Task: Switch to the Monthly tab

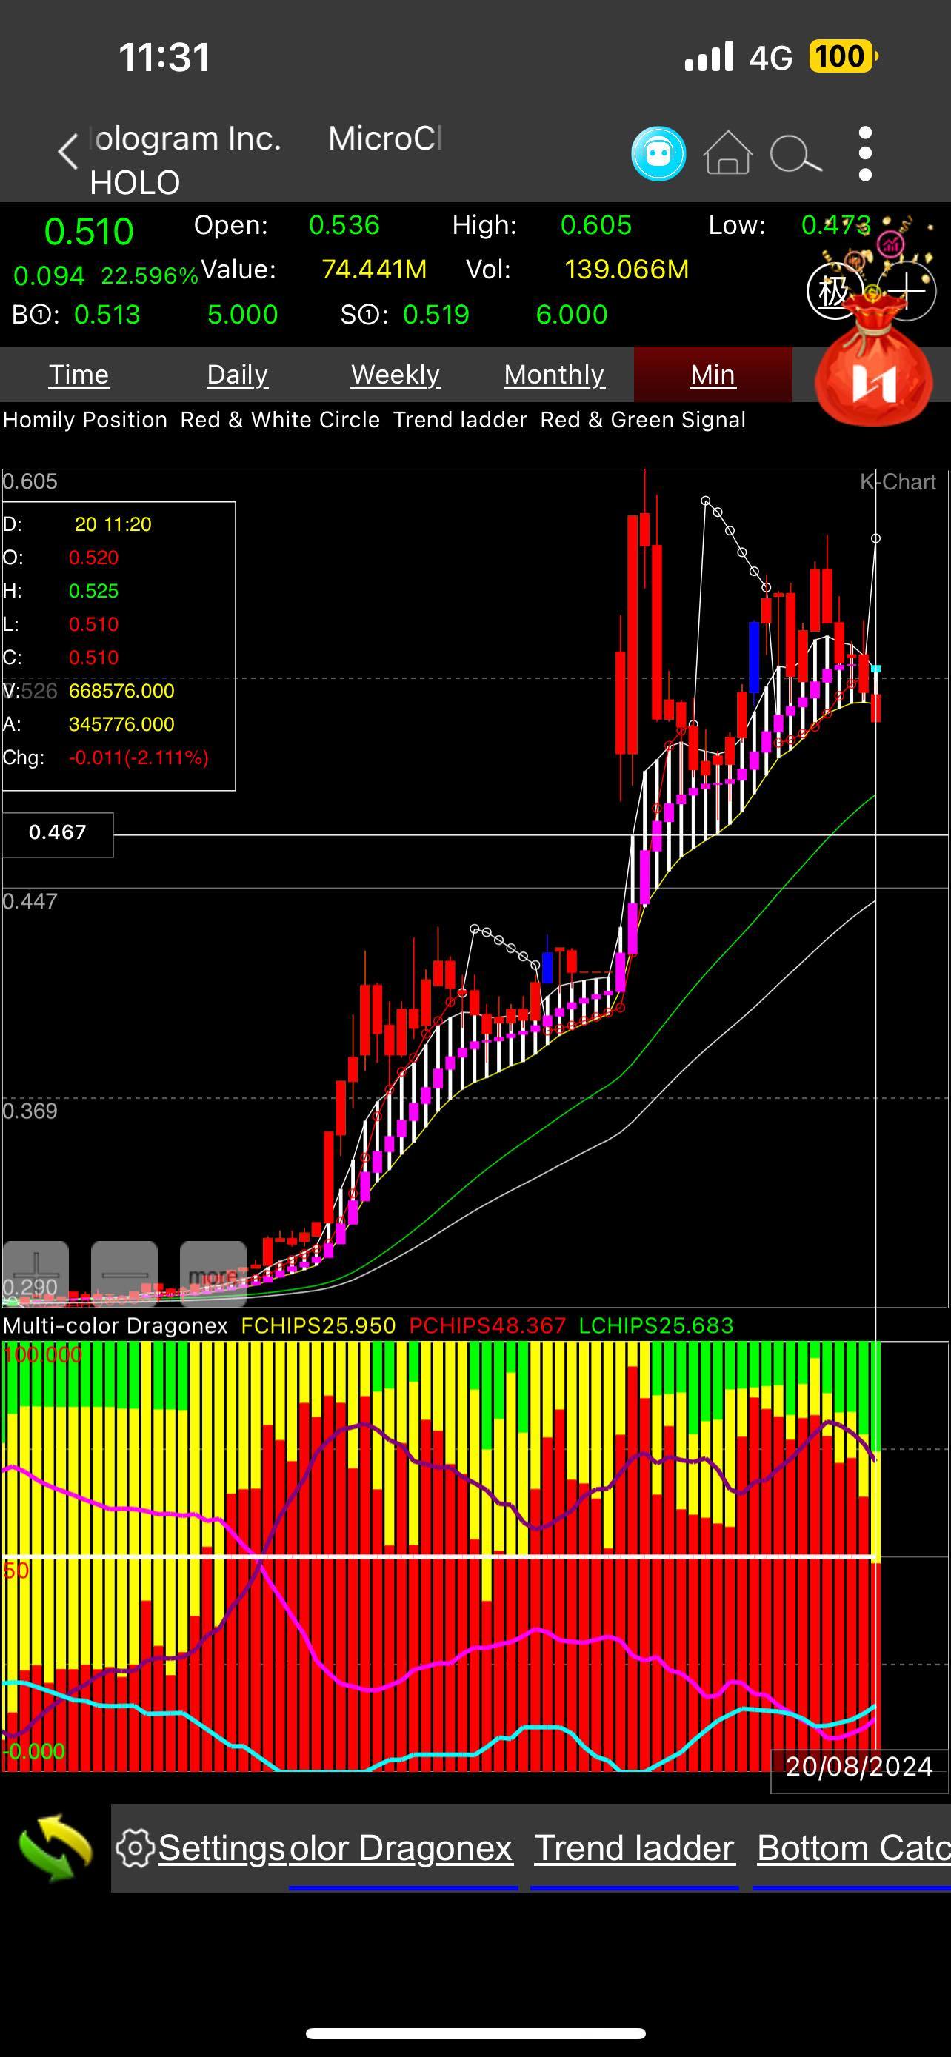Action: [x=554, y=375]
